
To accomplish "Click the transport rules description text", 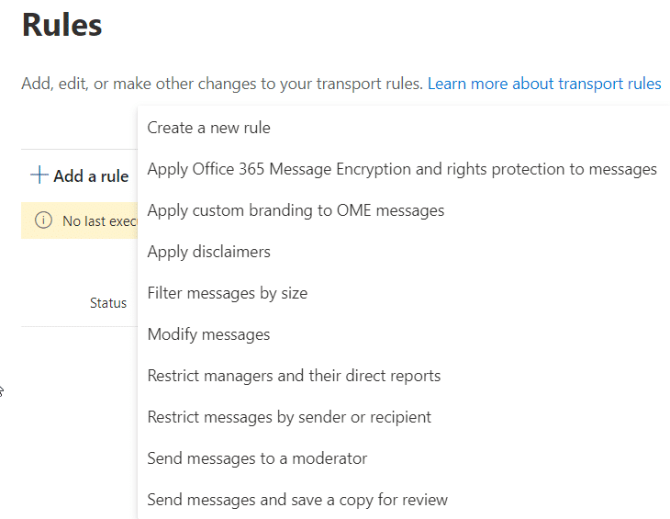I will (x=222, y=84).
